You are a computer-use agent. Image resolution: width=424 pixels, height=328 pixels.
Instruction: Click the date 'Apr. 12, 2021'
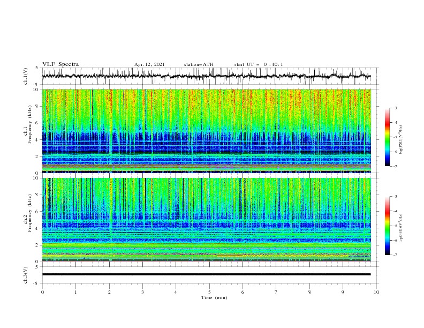[149, 64]
